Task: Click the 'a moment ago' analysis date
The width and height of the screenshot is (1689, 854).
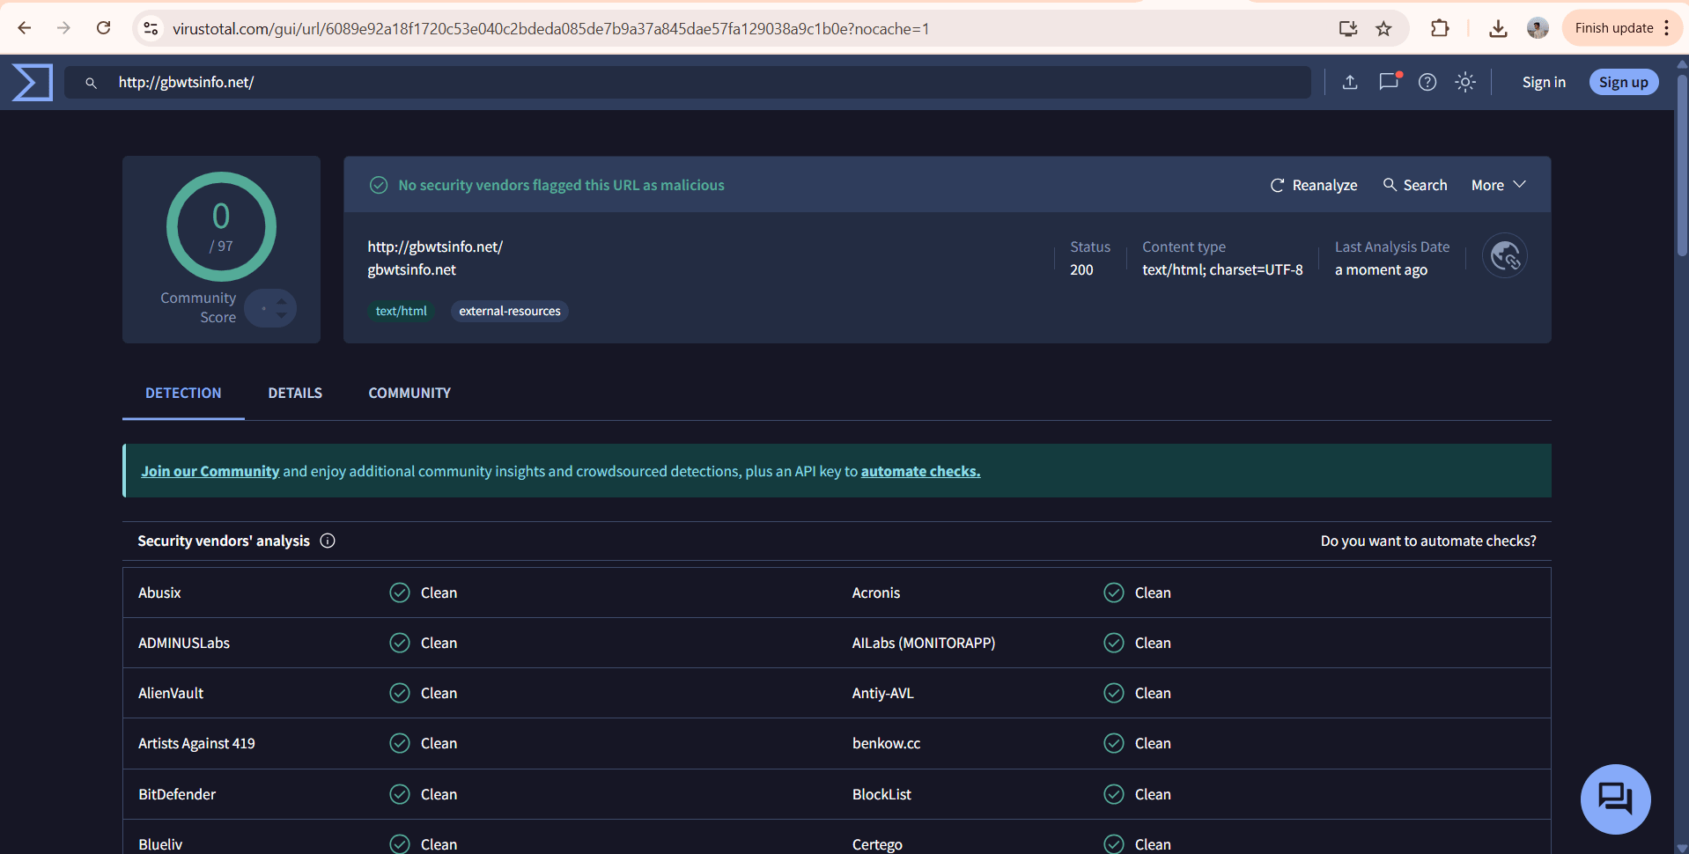Action: [x=1381, y=269]
